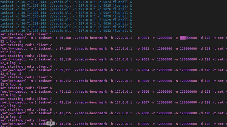227x127 pixels.
Task: Click the highlighted selection in the port 9001 line
Action: [x=183, y=38]
